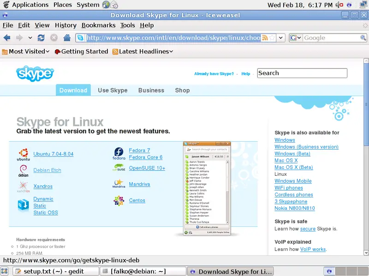Open the Edit menu
The image size is (369, 276).
pyautogui.click(x=24, y=25)
